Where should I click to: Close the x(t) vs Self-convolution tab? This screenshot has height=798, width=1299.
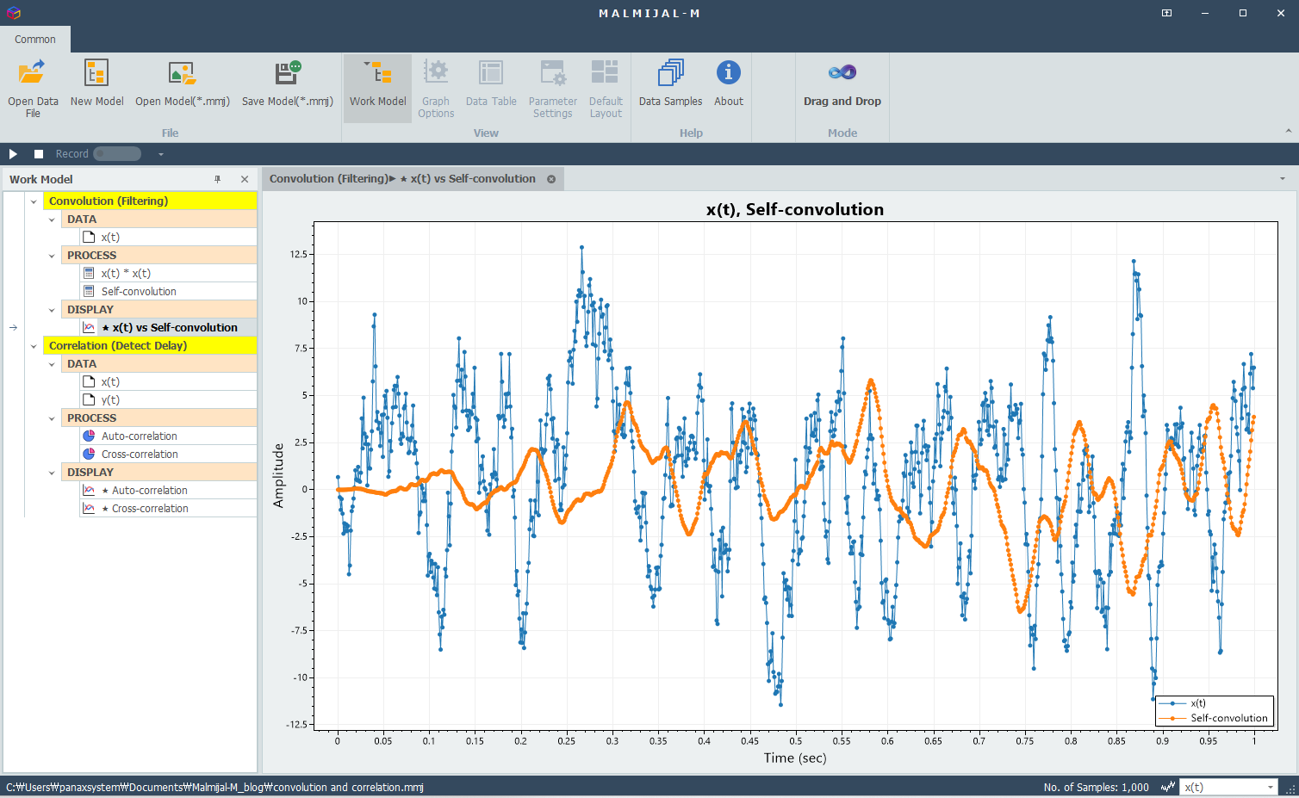point(551,179)
